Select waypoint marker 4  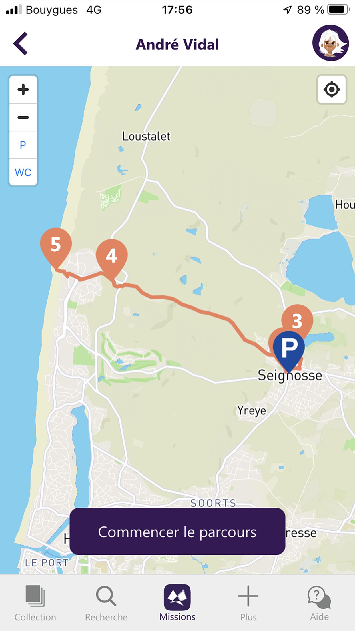(111, 257)
